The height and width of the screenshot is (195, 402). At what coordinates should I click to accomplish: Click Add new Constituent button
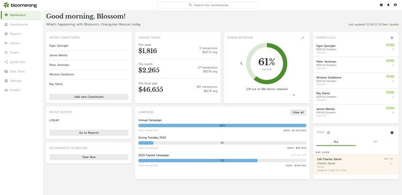click(88, 97)
